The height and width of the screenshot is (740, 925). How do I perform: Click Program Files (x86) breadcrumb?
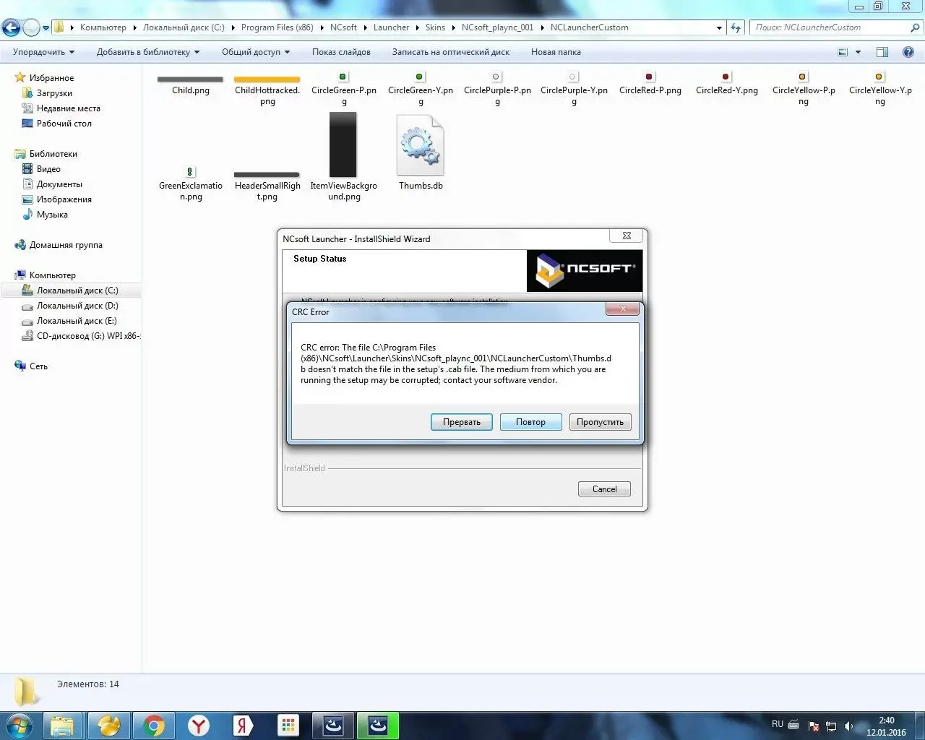click(x=277, y=27)
